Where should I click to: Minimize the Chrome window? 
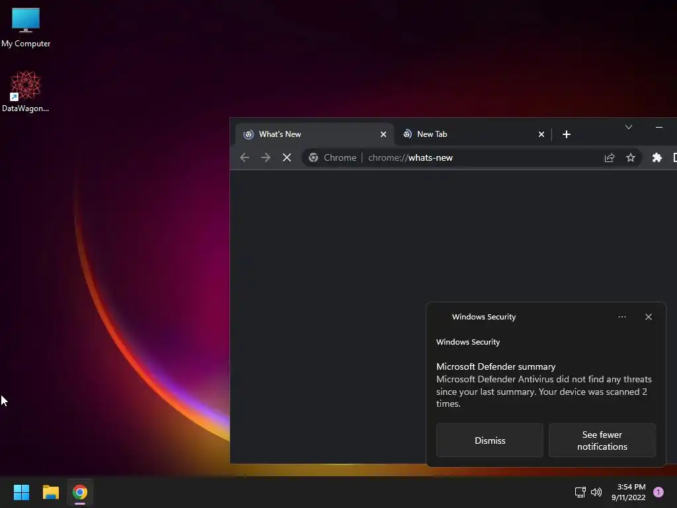pyautogui.click(x=659, y=127)
